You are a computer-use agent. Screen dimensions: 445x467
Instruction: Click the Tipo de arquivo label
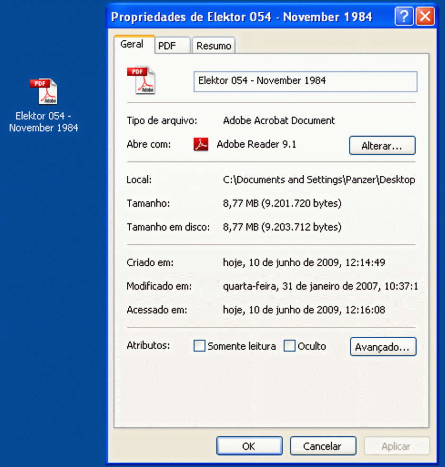[162, 120]
